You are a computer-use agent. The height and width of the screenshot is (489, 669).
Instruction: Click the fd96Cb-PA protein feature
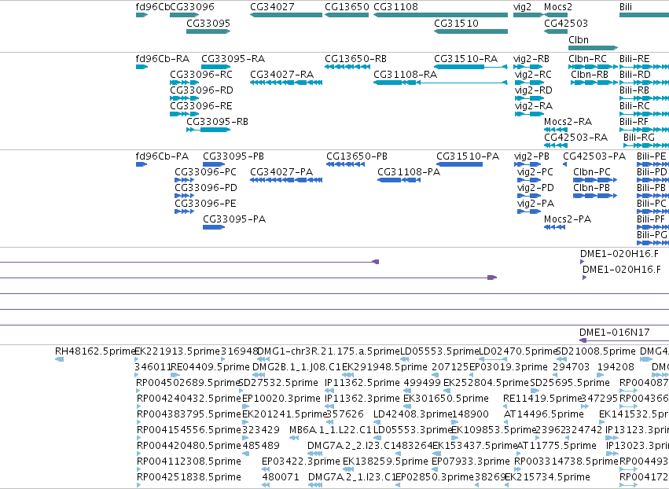point(142,164)
